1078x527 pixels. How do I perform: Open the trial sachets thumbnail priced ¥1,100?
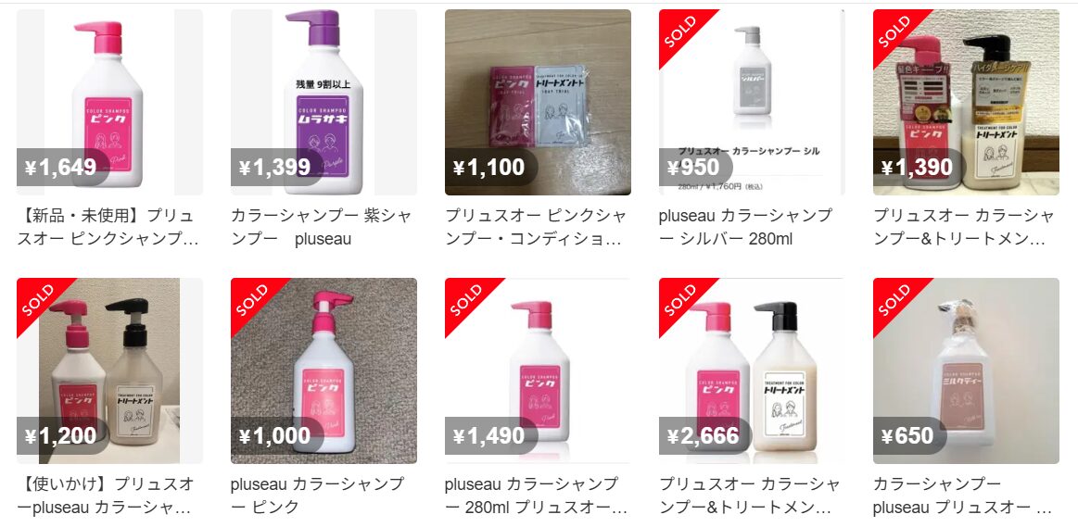[x=538, y=103]
